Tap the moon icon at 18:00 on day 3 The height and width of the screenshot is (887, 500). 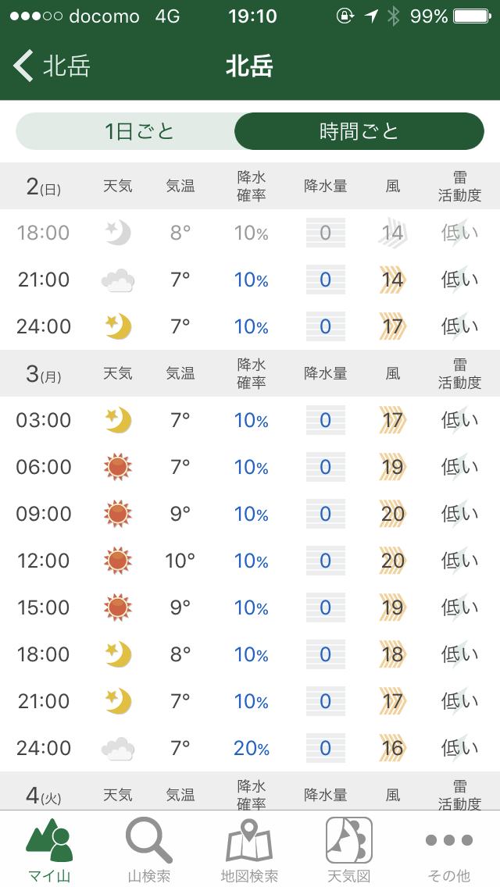click(118, 654)
